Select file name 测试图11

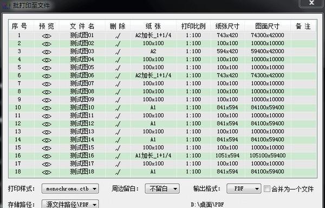pyautogui.click(x=82, y=115)
